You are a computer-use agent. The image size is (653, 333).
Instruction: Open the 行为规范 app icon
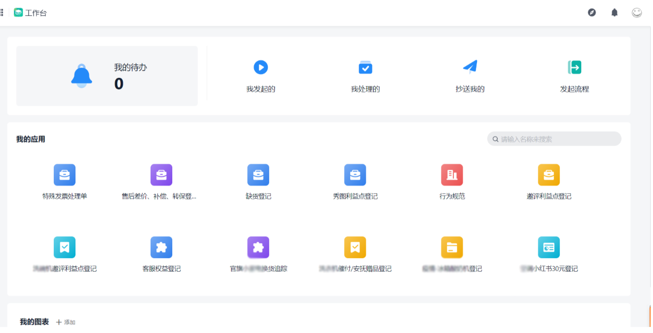point(452,175)
